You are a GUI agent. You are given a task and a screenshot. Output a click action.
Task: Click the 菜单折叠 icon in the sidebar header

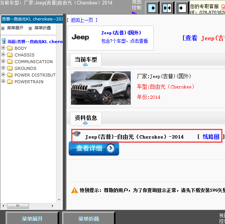(30, 28)
